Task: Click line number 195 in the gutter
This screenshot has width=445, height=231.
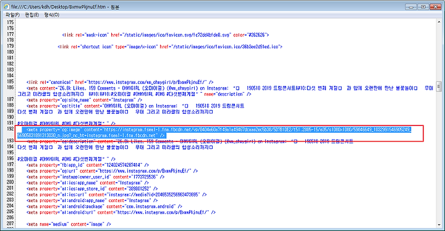Action: [x=11, y=153]
